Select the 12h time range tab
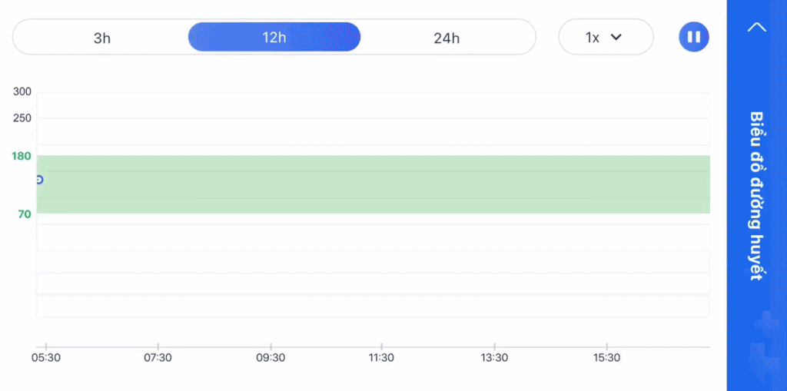 pos(274,37)
